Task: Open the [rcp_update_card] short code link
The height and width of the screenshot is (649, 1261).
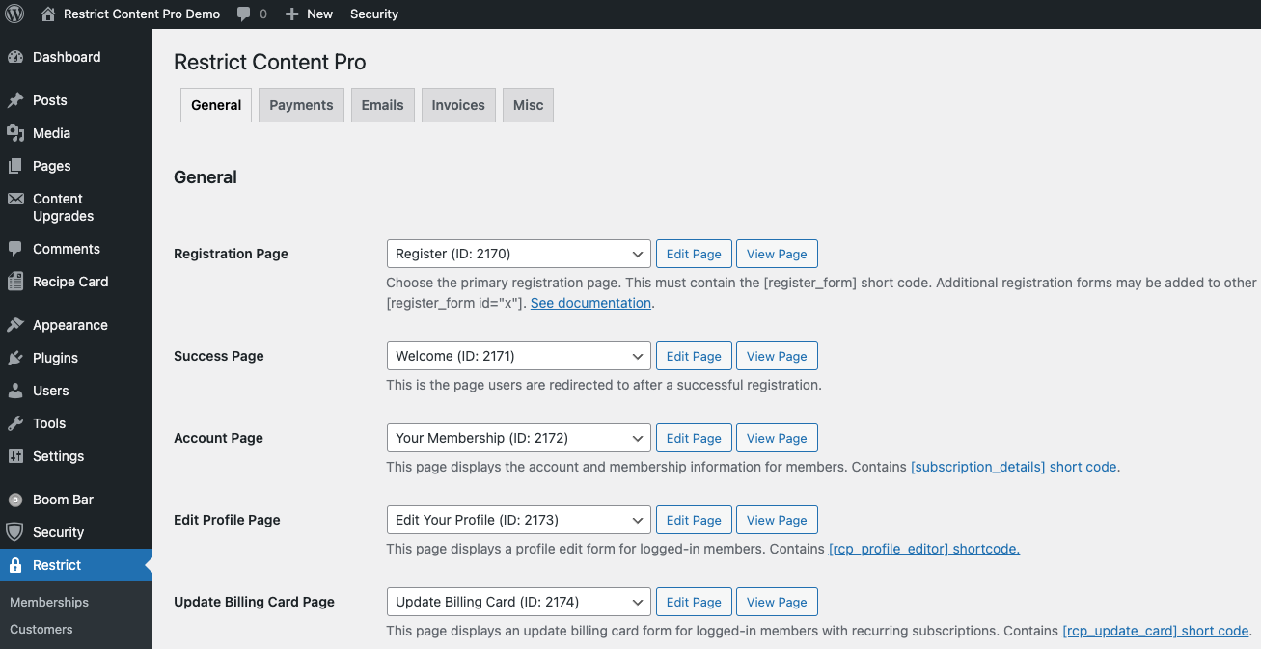Action: (x=1156, y=631)
